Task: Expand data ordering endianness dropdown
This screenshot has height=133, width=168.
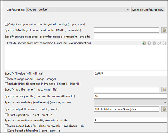Action: coord(130,103)
